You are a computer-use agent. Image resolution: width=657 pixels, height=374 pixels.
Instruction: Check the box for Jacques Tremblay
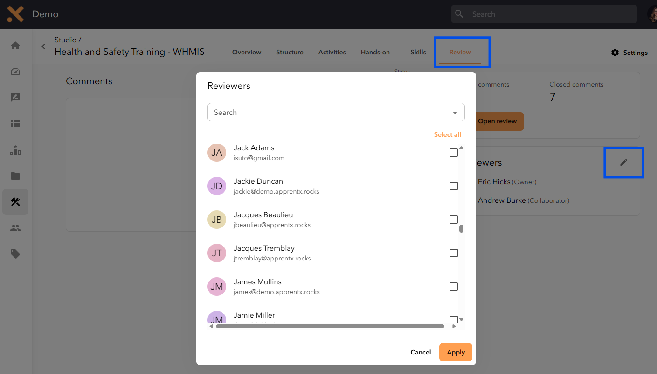(454, 253)
